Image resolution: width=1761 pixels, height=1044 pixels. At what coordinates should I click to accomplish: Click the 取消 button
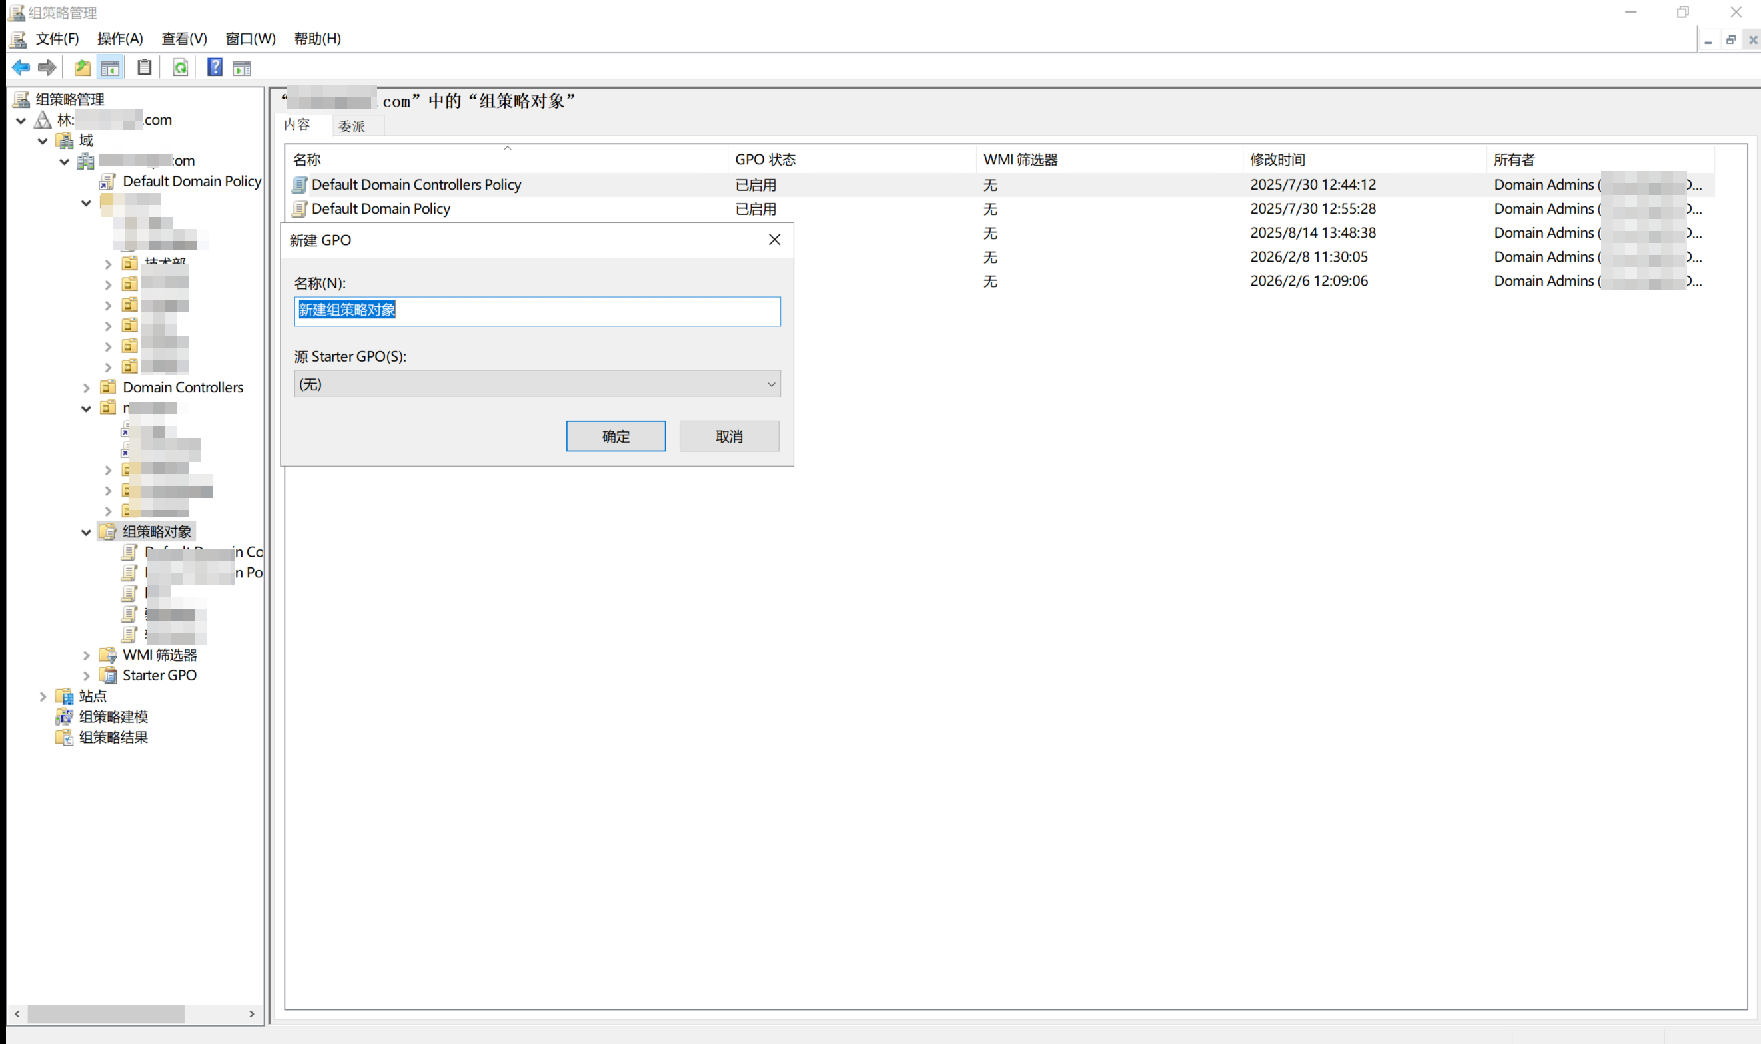[x=728, y=436]
